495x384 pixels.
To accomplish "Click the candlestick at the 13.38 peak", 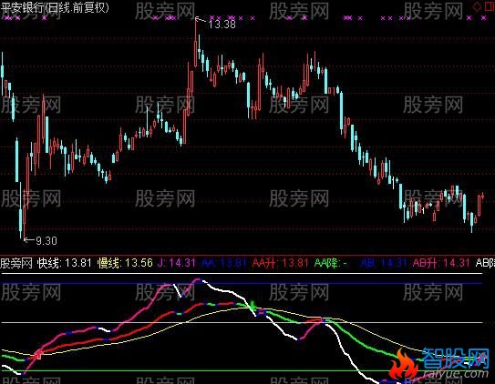I will pos(196,42).
